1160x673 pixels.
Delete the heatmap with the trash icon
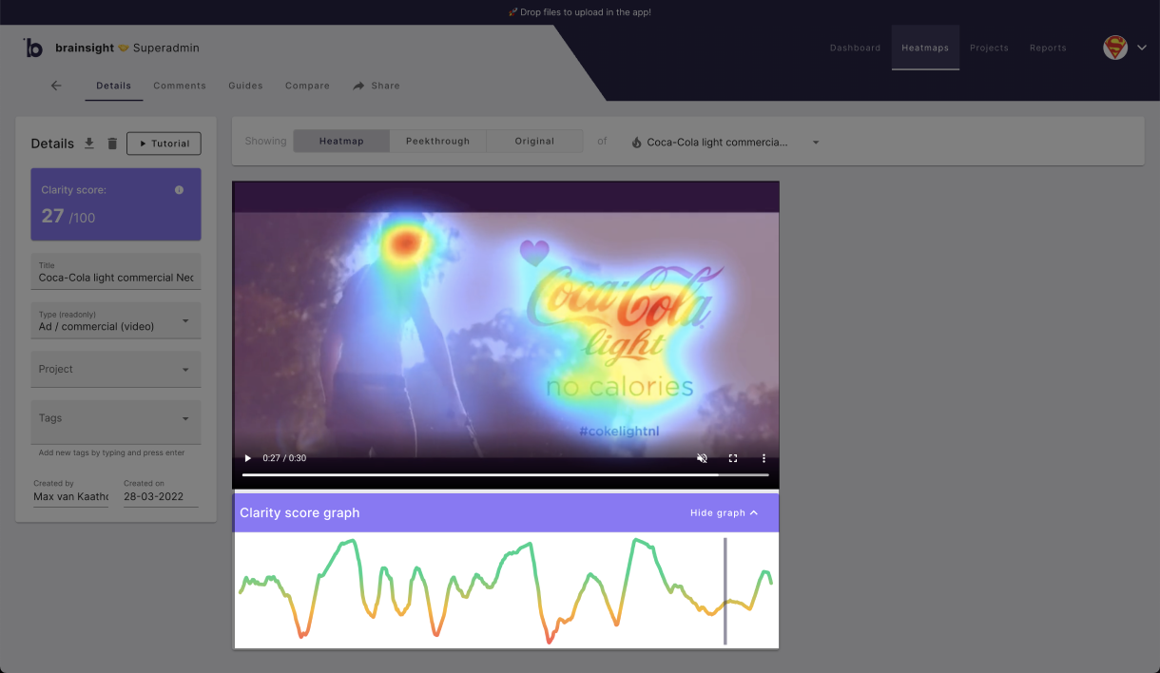click(x=112, y=144)
